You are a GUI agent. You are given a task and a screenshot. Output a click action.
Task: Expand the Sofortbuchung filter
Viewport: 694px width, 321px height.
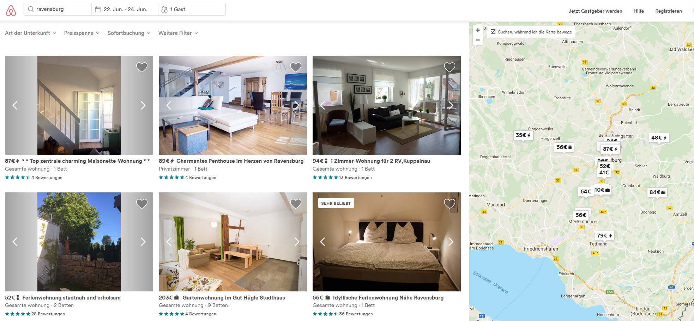point(129,33)
